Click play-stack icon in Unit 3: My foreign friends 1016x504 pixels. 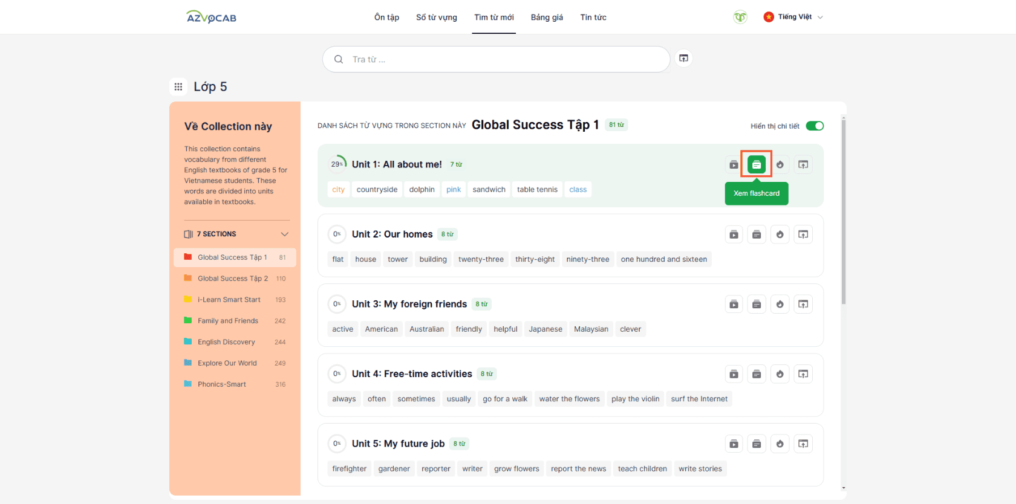(734, 304)
